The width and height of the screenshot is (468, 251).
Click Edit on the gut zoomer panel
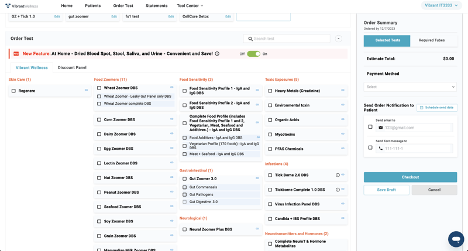[114, 16]
